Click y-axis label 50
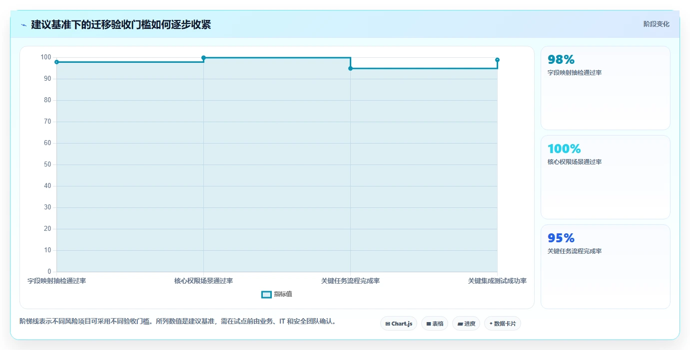The width and height of the screenshot is (690, 350). click(47, 165)
